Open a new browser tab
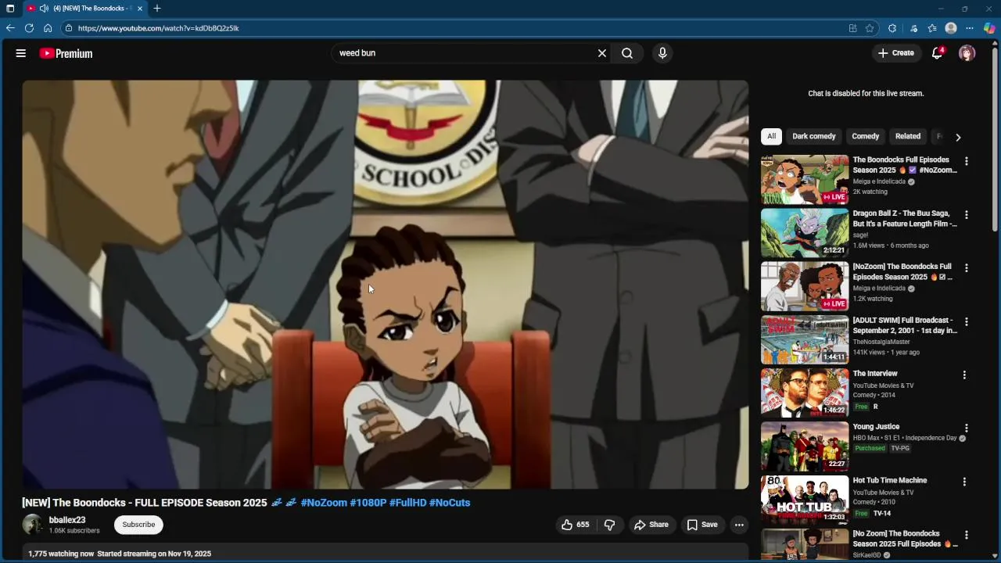The height and width of the screenshot is (563, 1001). point(157,9)
